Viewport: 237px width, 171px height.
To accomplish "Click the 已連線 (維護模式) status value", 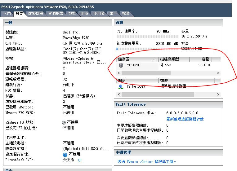I will (79, 96).
